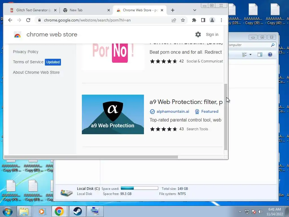Click the address bar URL
The width and height of the screenshot is (289, 217).
pyautogui.click(x=87, y=20)
